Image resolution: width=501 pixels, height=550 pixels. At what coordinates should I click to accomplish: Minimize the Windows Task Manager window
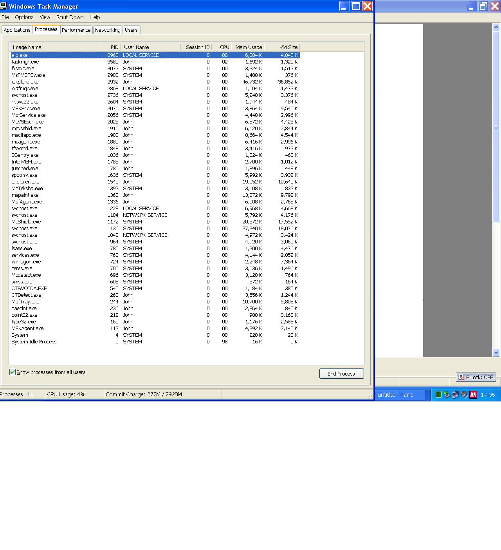pyautogui.click(x=344, y=6)
